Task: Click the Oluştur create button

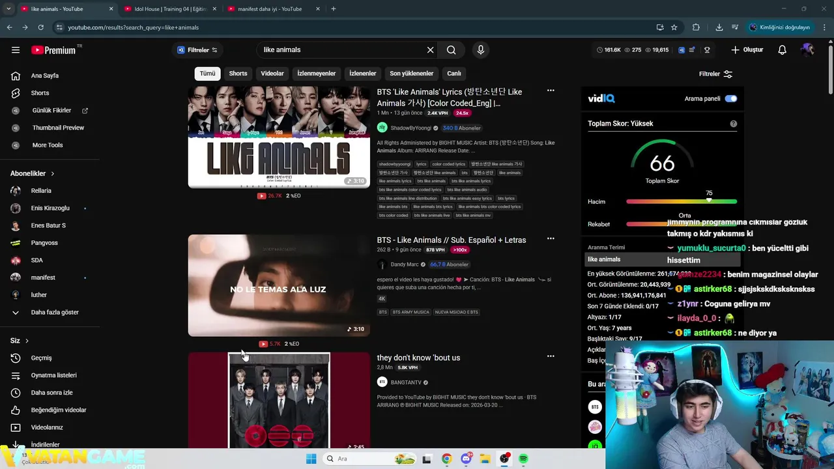Action: [747, 50]
